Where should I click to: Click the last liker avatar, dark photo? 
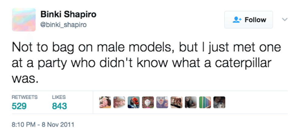219,103
